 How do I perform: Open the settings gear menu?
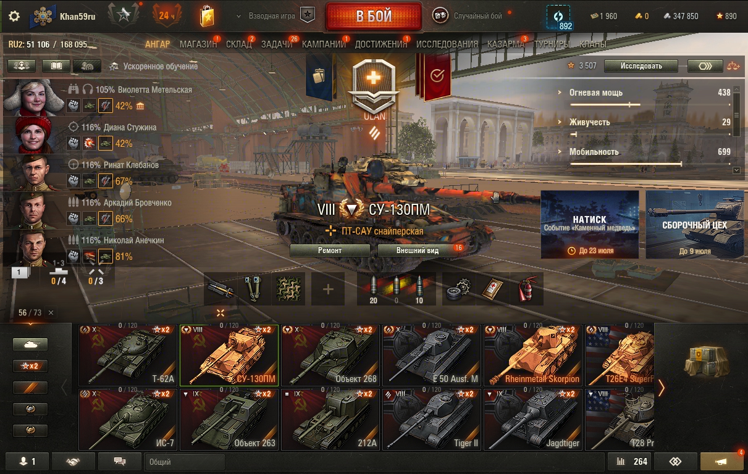[x=14, y=16]
